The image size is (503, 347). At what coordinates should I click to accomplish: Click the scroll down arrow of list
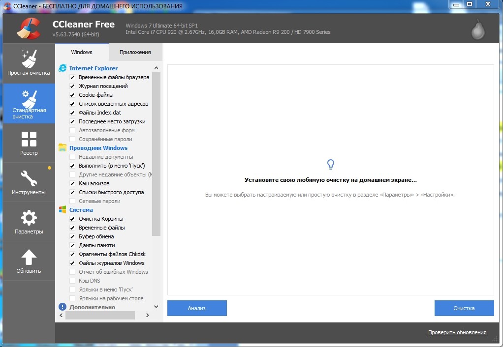[156, 307]
